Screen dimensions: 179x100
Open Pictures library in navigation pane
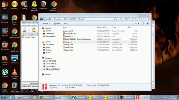coord(49,50)
